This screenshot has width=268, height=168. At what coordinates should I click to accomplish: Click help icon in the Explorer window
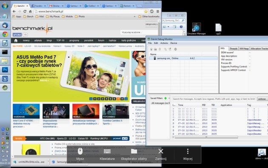pyautogui.click(x=181, y=26)
